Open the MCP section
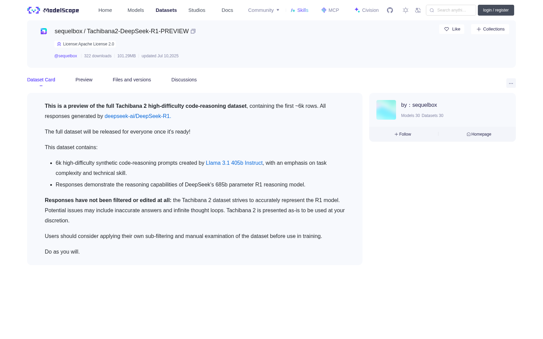This screenshot has width=543, height=339. click(330, 10)
